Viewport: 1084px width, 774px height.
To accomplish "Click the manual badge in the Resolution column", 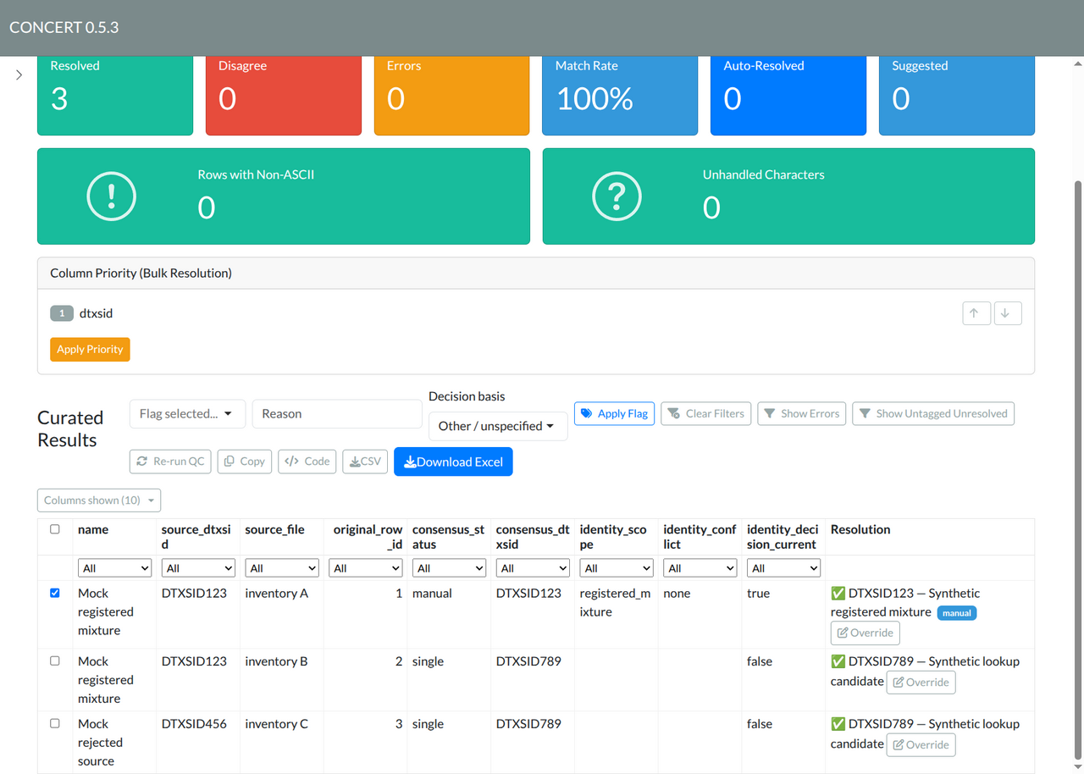I will tap(957, 613).
